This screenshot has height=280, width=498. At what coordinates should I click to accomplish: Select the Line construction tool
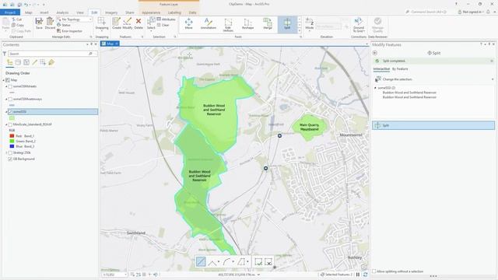(x=201, y=261)
